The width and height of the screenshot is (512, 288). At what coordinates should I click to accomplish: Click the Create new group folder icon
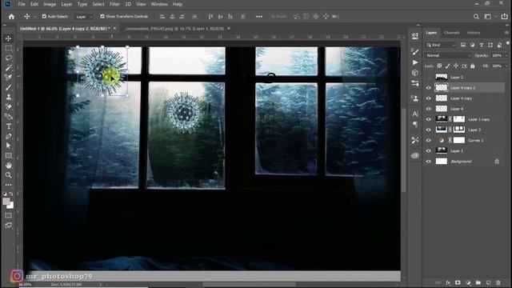click(478, 282)
